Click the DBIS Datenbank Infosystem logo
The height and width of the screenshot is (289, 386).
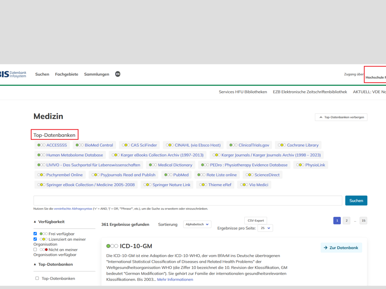coord(13,74)
